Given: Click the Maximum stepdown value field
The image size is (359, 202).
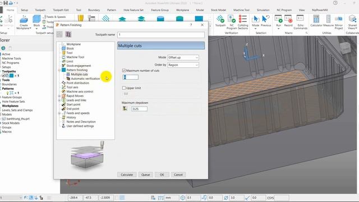Looking at the screenshot, I should (x=140, y=109).
